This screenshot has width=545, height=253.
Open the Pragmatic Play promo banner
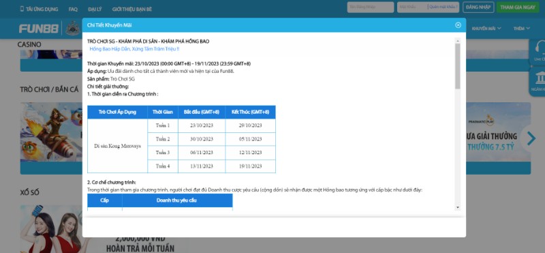tap(498, 132)
